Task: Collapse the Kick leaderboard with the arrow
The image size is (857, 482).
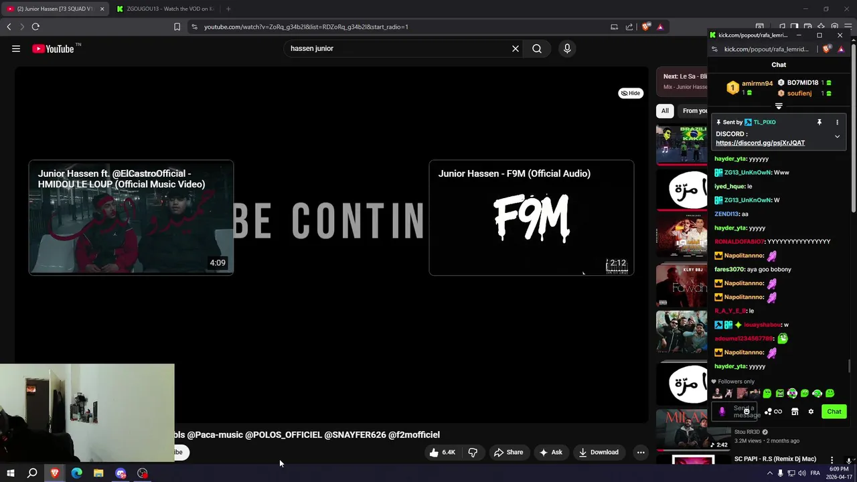Action: (779, 106)
